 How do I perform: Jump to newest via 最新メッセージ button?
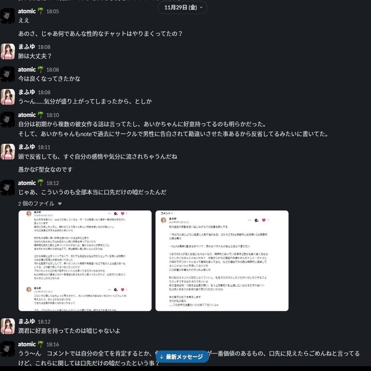pos(182,357)
